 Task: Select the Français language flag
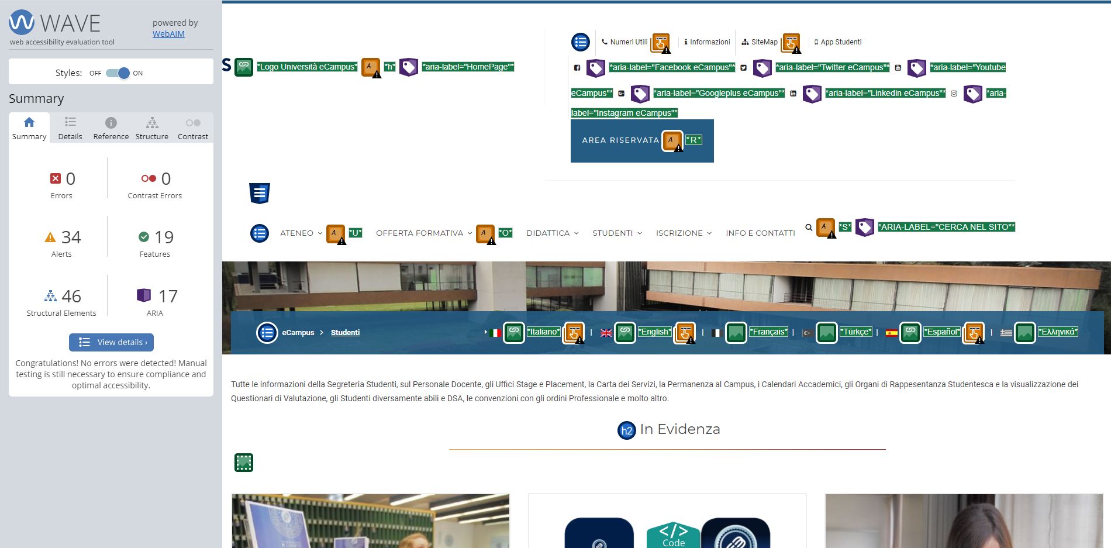pyautogui.click(x=716, y=333)
